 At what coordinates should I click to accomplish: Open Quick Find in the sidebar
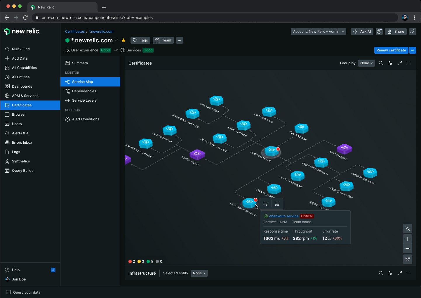click(x=30, y=49)
